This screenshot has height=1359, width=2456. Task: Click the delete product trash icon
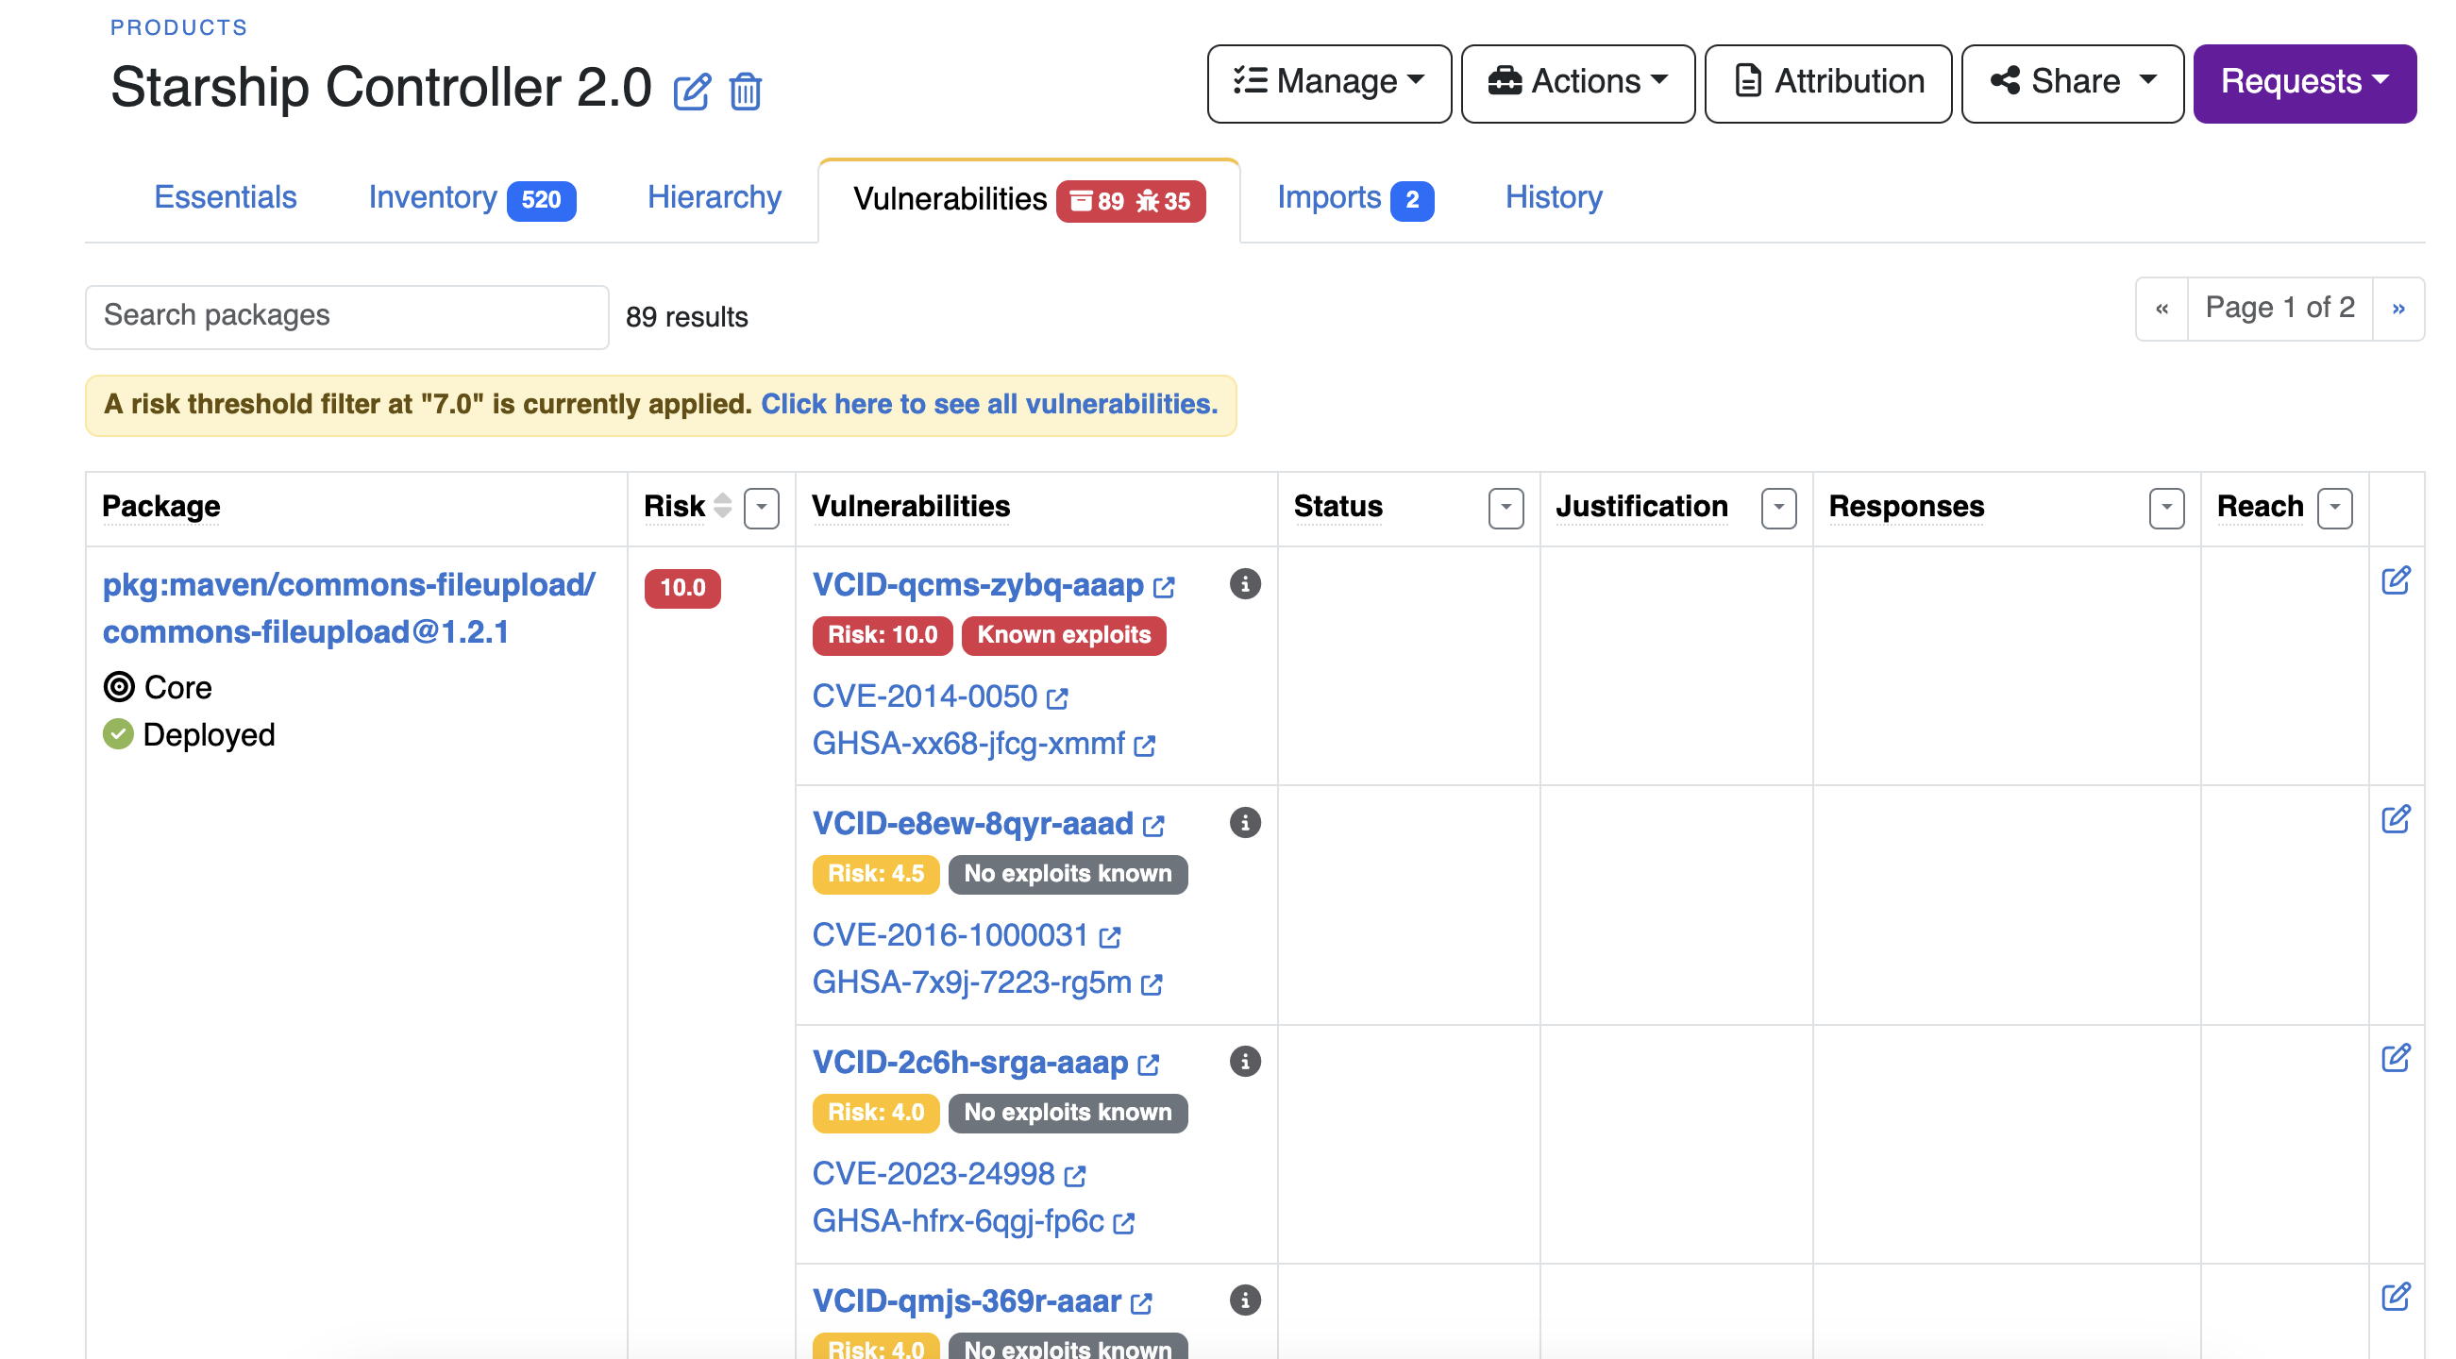click(x=746, y=92)
